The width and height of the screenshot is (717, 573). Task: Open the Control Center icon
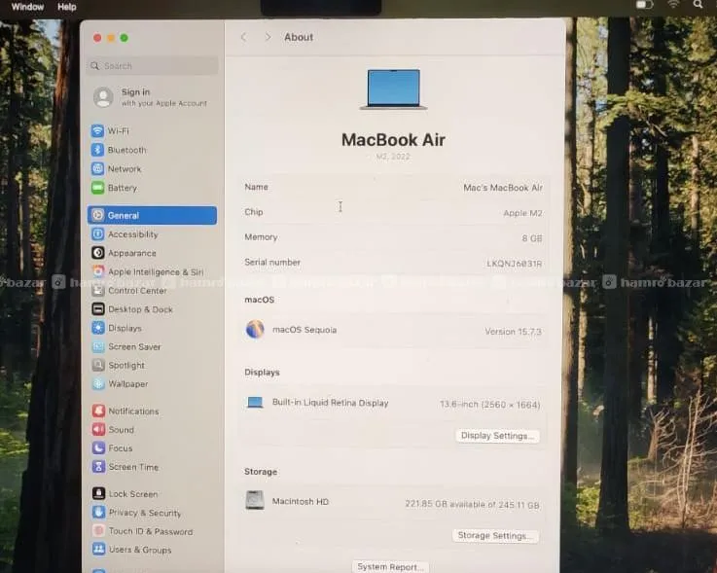(x=98, y=290)
